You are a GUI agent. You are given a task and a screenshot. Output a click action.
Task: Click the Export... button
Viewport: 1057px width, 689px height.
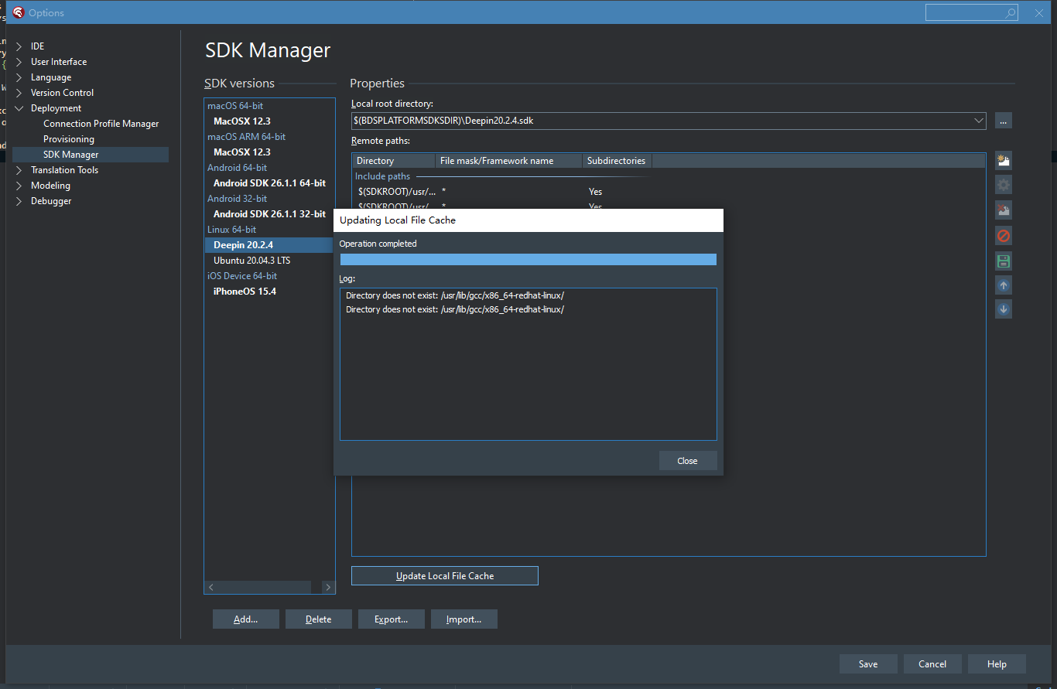point(392,619)
